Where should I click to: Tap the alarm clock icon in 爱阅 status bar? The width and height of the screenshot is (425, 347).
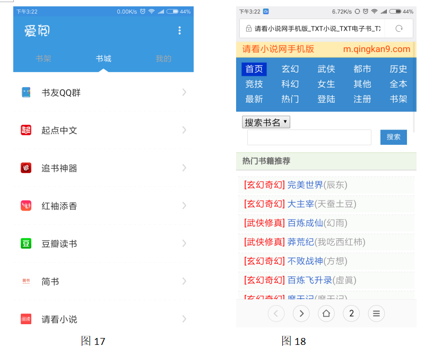pos(143,11)
